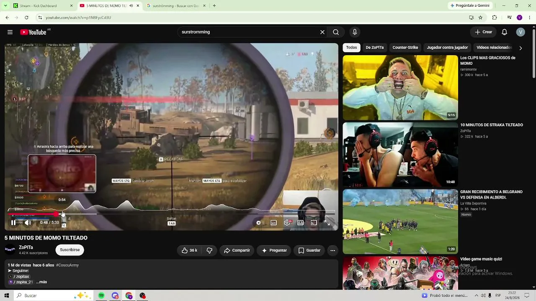Screen dimensions: 536x301
Task: Open the Windows Start menu
Action: (7, 296)
